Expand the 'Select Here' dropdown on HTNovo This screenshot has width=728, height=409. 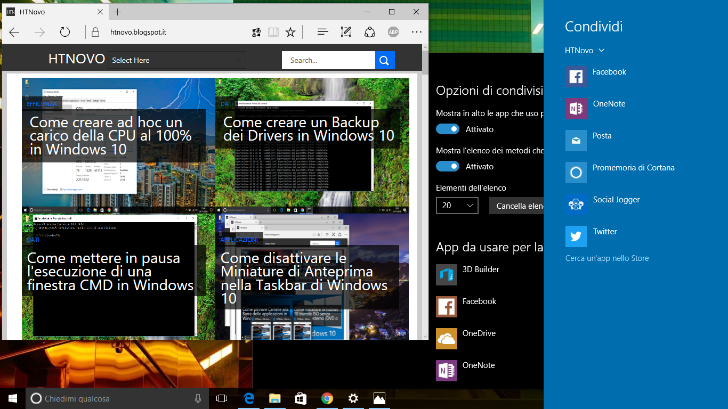pyautogui.click(x=177, y=60)
